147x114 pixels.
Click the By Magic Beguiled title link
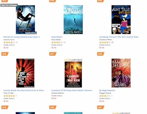(x=107, y=90)
